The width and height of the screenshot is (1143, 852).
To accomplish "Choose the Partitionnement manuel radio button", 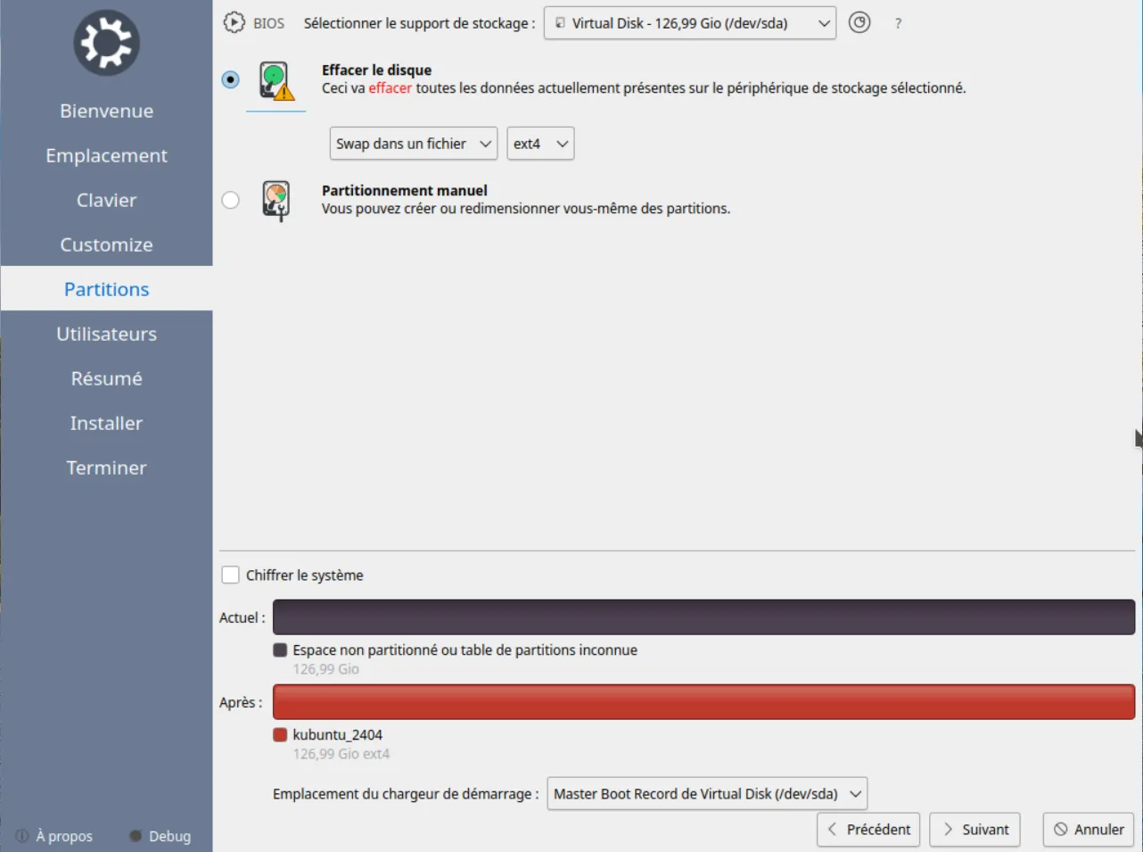I will (x=231, y=200).
